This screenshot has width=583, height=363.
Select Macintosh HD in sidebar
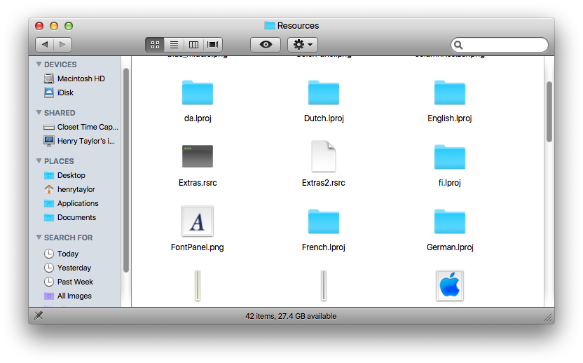74,78
